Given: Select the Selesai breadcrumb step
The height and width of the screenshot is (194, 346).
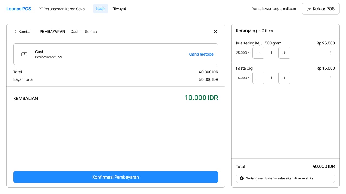Looking at the screenshot, I should (91, 32).
